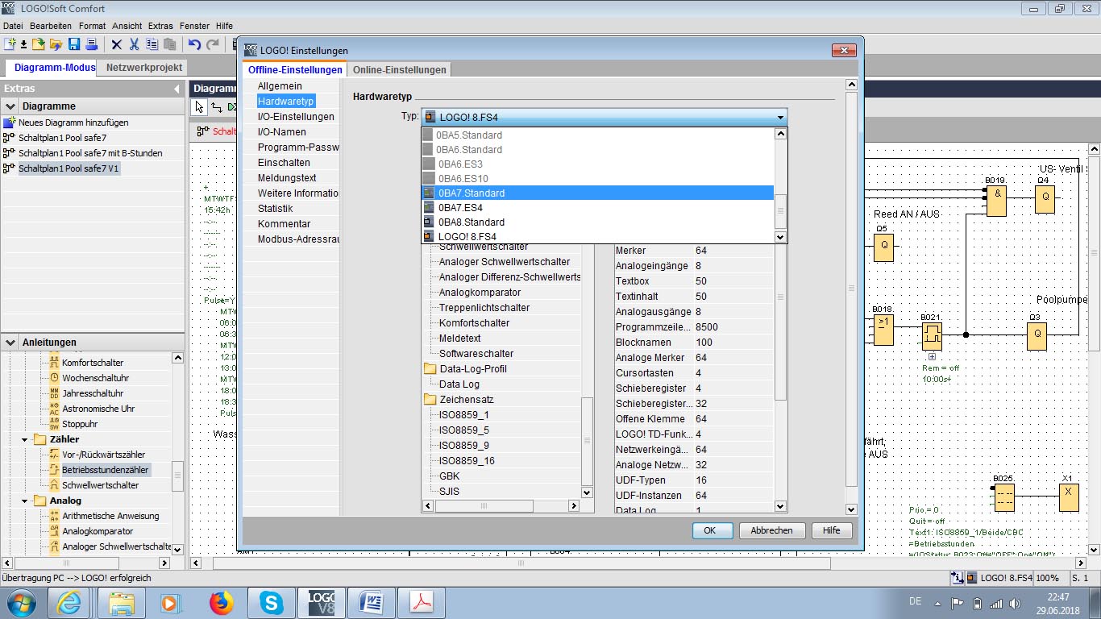This screenshot has width=1101, height=619.
Task: Select Statistik in settings list
Action: [x=276, y=209]
